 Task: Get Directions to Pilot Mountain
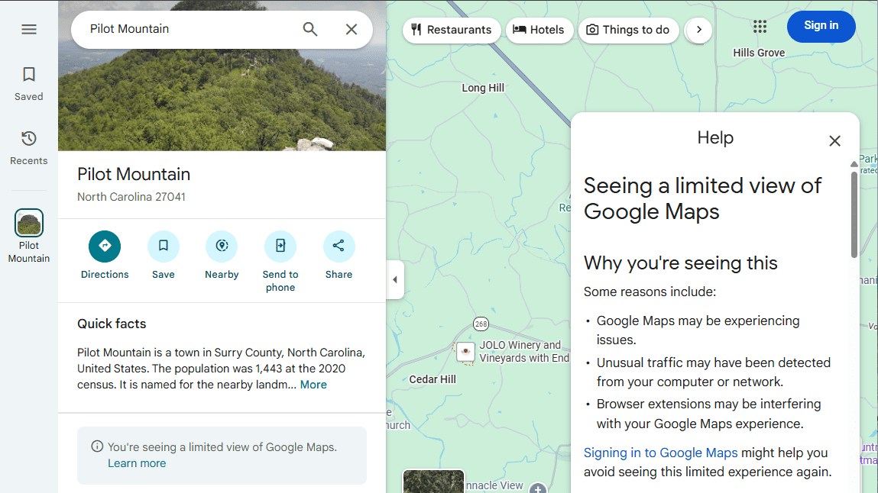point(105,246)
